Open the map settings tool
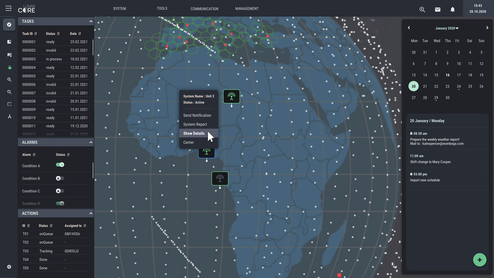The width and height of the screenshot is (494, 278). 10,55
